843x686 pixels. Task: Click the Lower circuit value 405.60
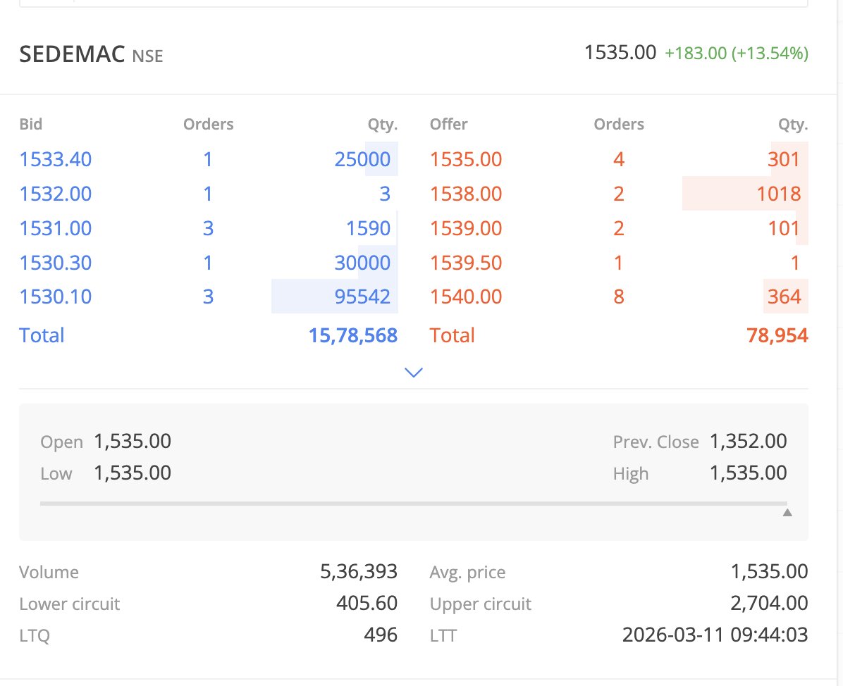(367, 603)
